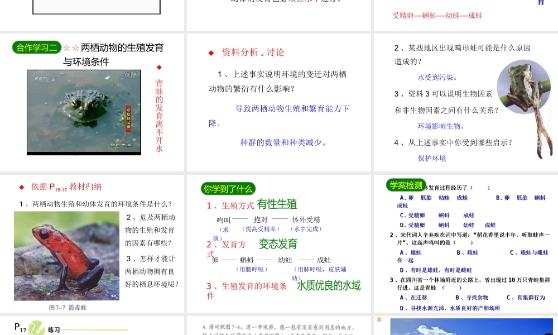
Task: Click the heading 依据 P15-17 教材归纳
Action: (66, 187)
